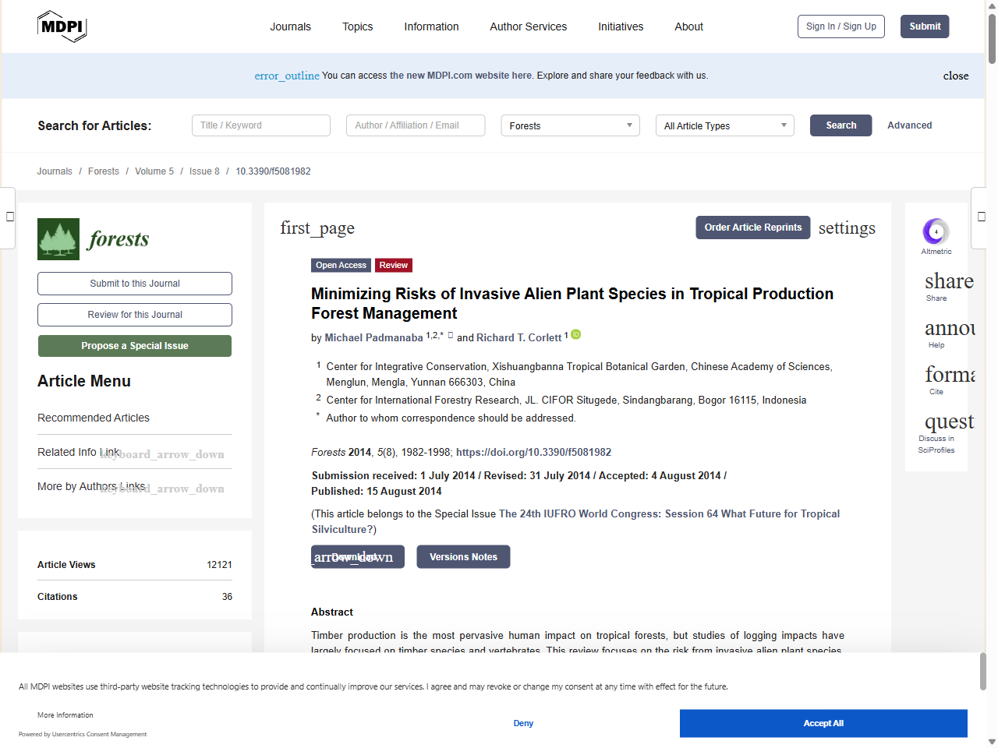The width and height of the screenshot is (998, 748).
Task: Open Richard T. Corlett's ORCID icon
Action: point(576,334)
